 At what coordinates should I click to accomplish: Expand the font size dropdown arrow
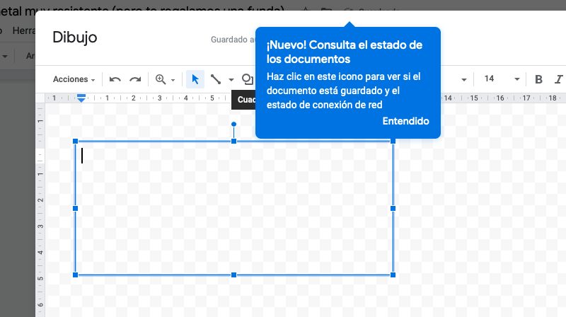pos(517,79)
